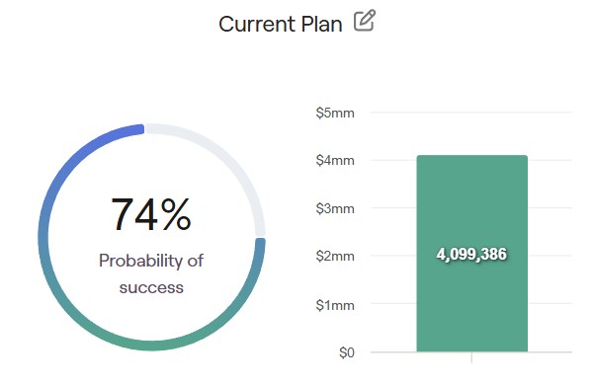This screenshot has height=385, width=595.
Task: Click the blue starting tip of the ring
Action: [139, 129]
